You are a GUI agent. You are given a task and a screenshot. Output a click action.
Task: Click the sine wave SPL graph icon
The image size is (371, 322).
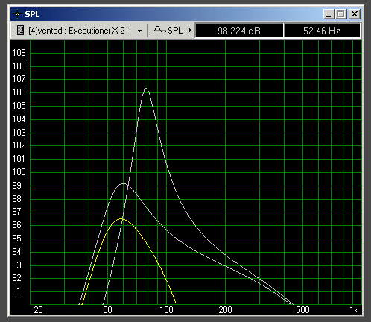click(x=160, y=31)
